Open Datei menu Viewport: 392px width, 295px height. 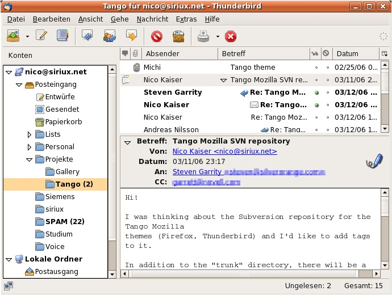point(16,19)
